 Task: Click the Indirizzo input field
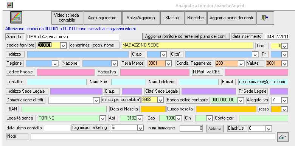click(78, 54)
